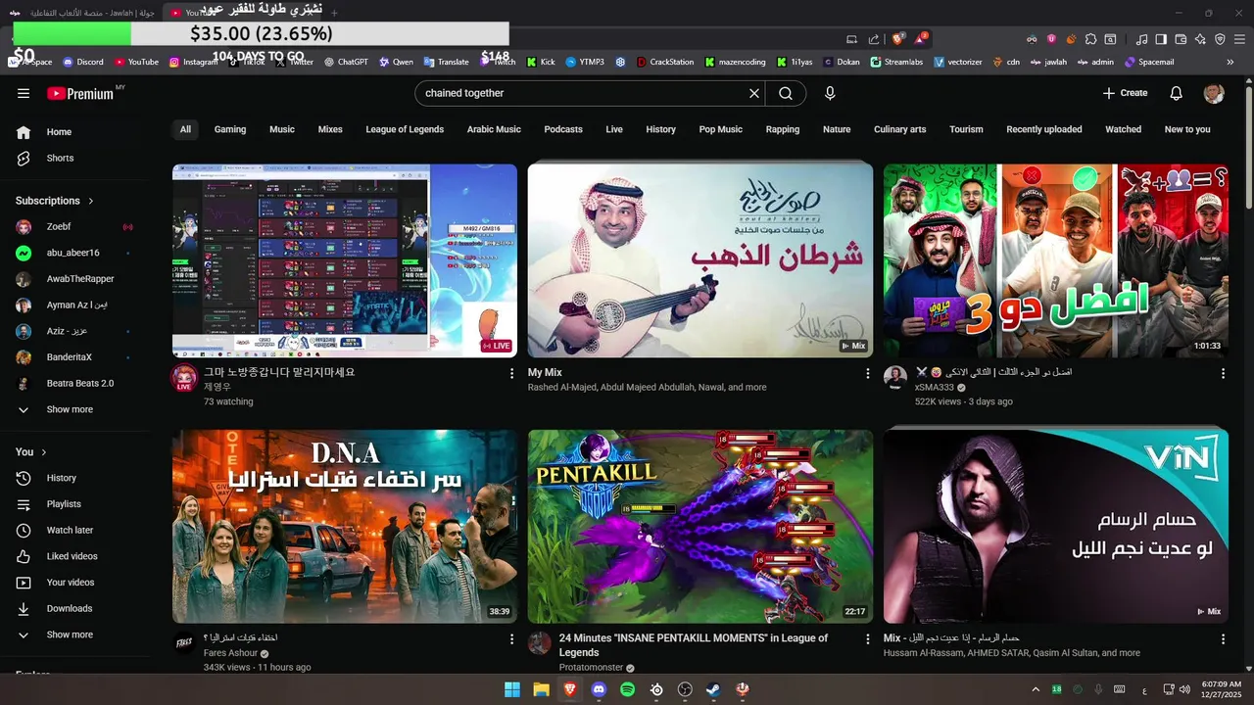The image size is (1254, 705).
Task: Open CrackStation bookmark
Action: (665, 62)
